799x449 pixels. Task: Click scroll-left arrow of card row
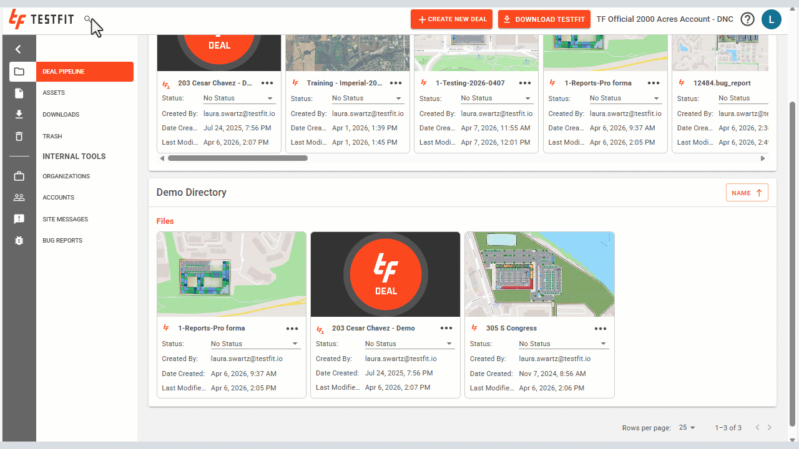point(163,158)
